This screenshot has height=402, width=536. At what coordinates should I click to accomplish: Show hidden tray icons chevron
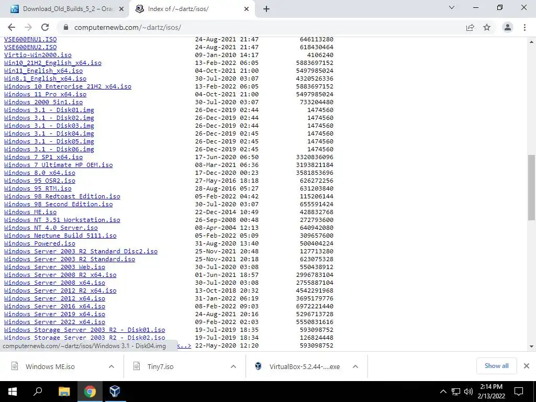click(x=443, y=392)
